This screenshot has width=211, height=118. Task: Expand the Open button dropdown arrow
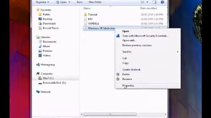69,2
